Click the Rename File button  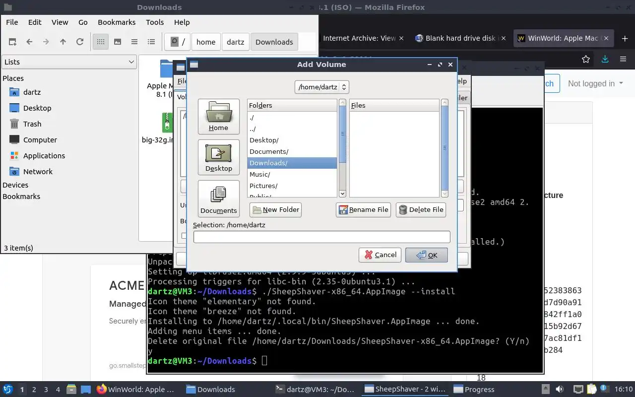[x=363, y=210]
